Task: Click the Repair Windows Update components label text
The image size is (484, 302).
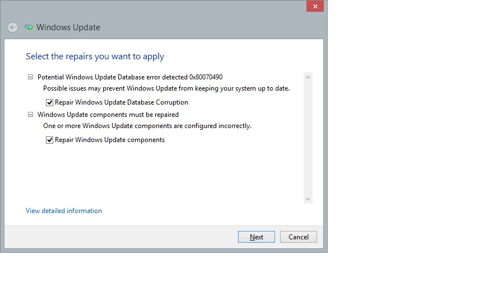Action: [x=110, y=140]
